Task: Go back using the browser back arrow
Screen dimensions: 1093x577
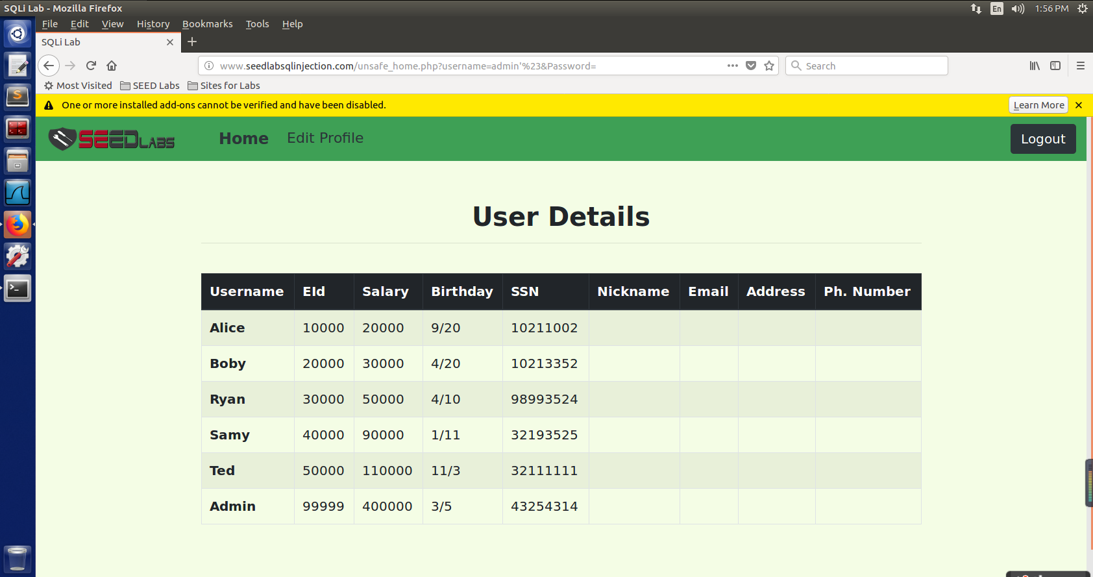Action: (49, 66)
